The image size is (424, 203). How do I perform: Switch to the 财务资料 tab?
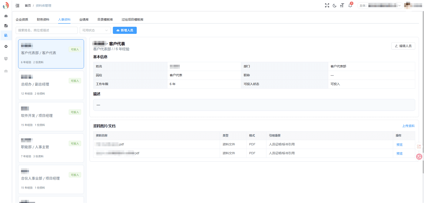[43, 19]
